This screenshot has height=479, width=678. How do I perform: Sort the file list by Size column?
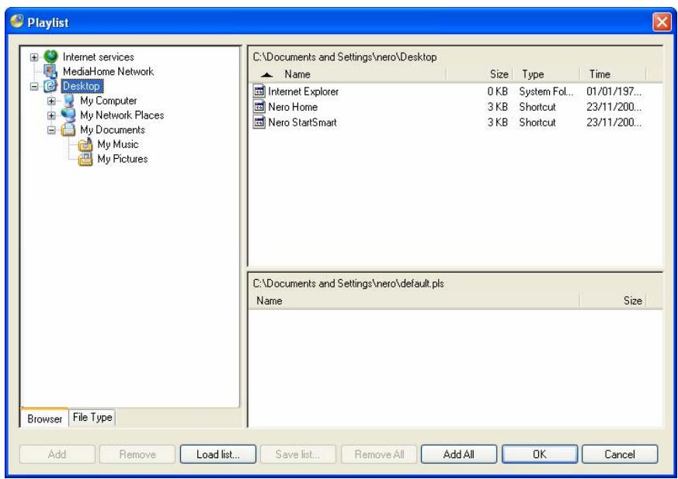click(479, 74)
